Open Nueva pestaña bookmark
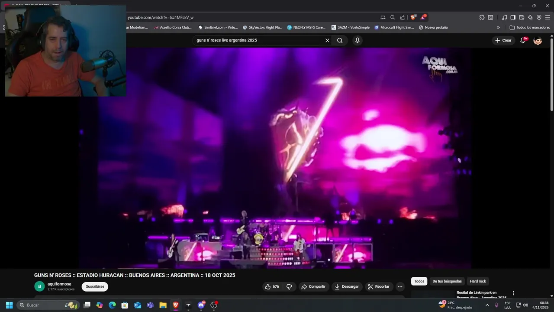This screenshot has width=554, height=312. 433,27
